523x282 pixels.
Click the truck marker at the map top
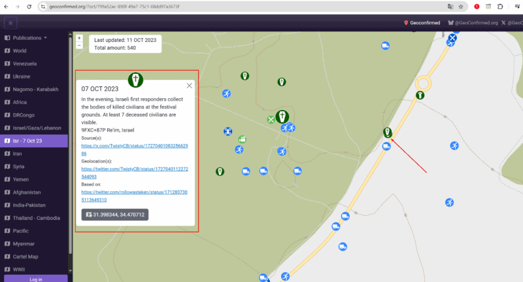click(386, 46)
